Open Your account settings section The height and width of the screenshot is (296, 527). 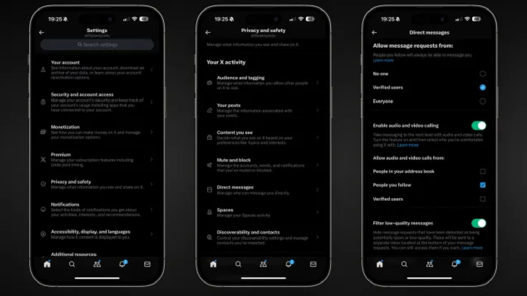click(x=96, y=69)
